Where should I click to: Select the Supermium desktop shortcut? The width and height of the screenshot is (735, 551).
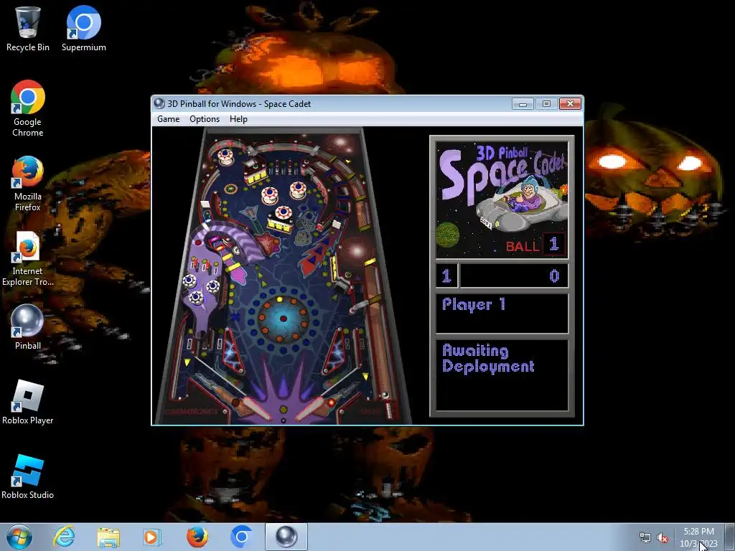(83, 29)
